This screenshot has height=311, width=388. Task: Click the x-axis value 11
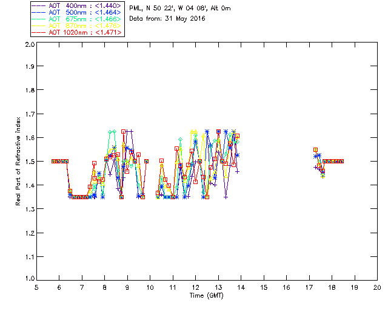173,287
